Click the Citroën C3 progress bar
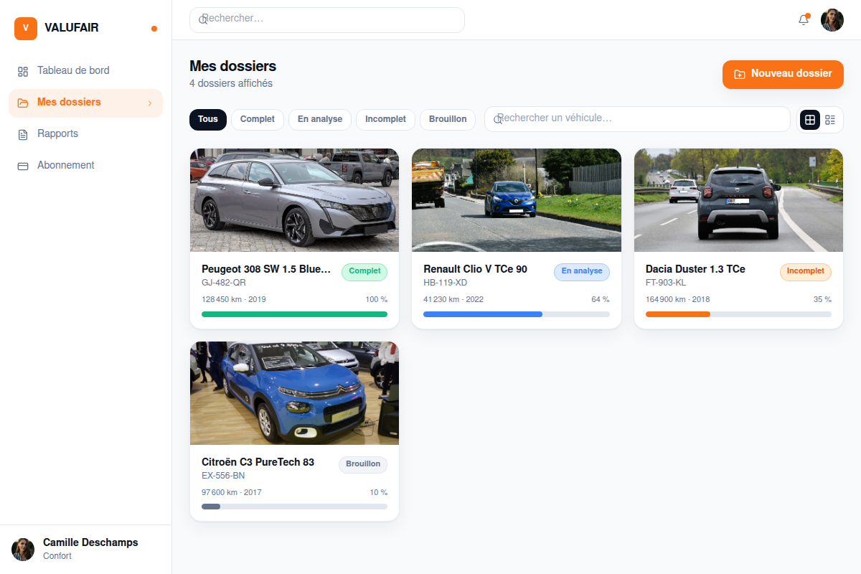 pos(294,507)
